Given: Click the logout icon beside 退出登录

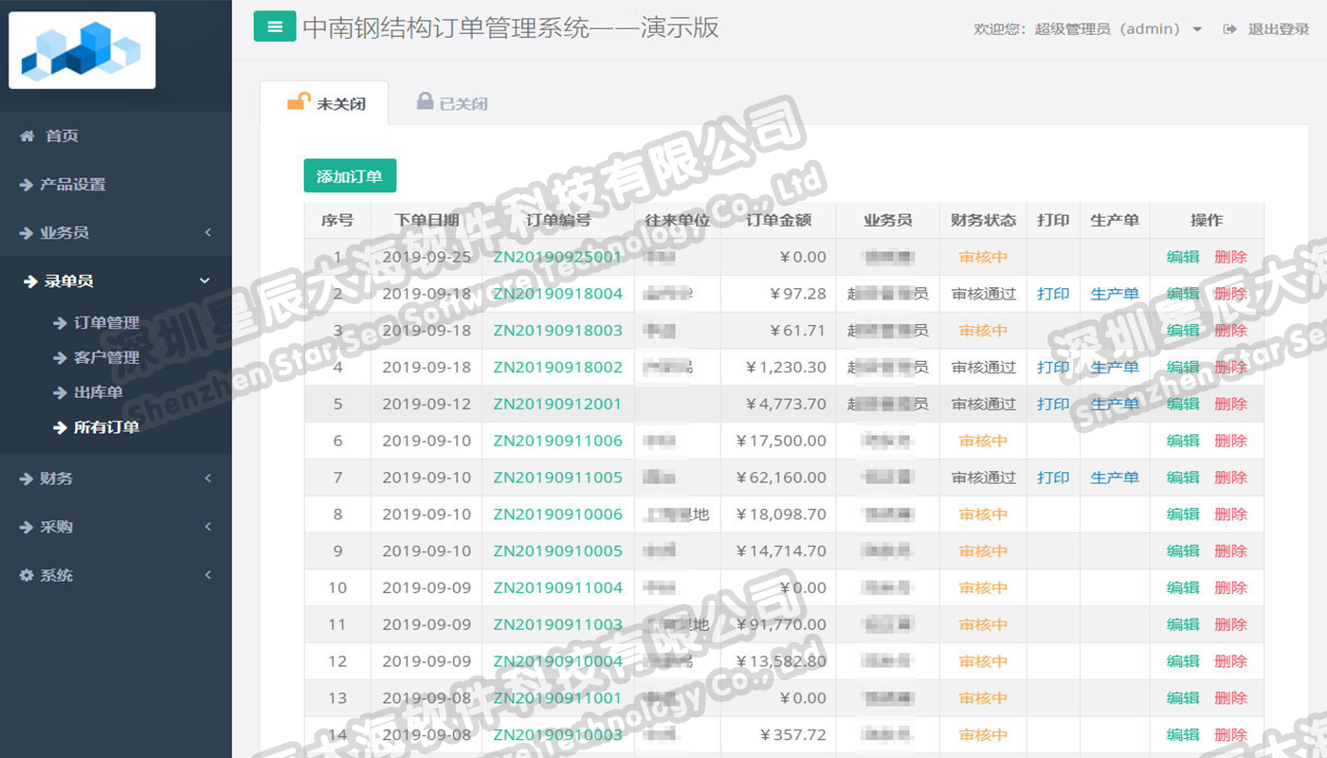Looking at the screenshot, I should click(1230, 29).
